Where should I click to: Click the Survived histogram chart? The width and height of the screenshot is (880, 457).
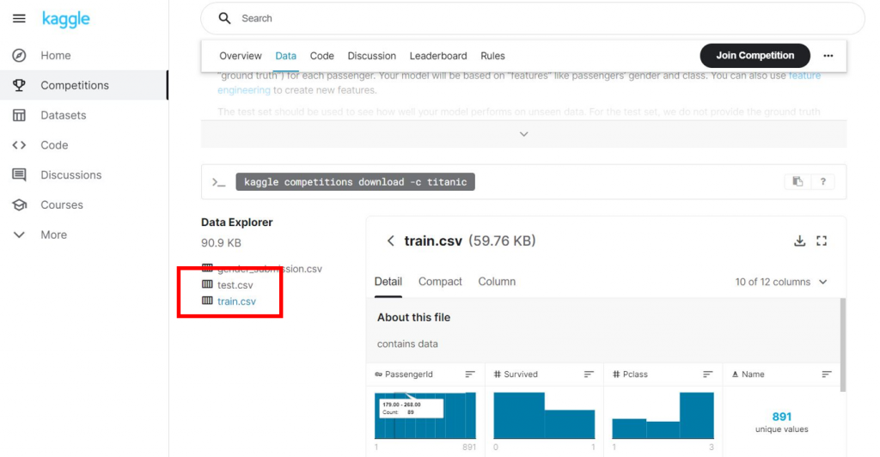pos(544,415)
